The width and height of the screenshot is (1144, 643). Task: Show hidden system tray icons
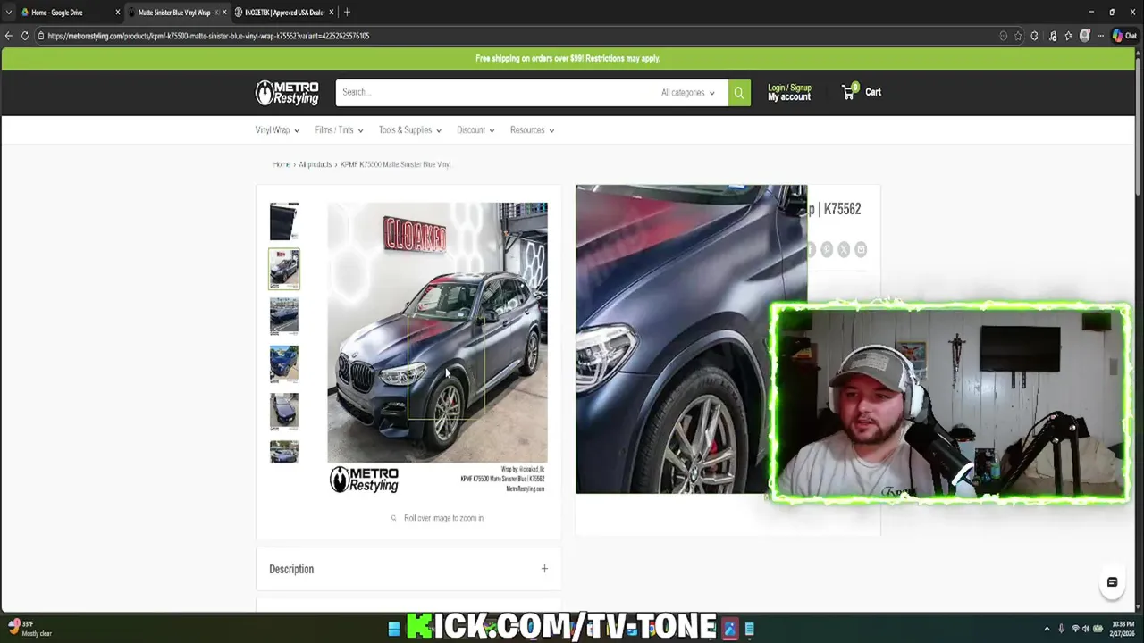pyautogui.click(x=1047, y=629)
